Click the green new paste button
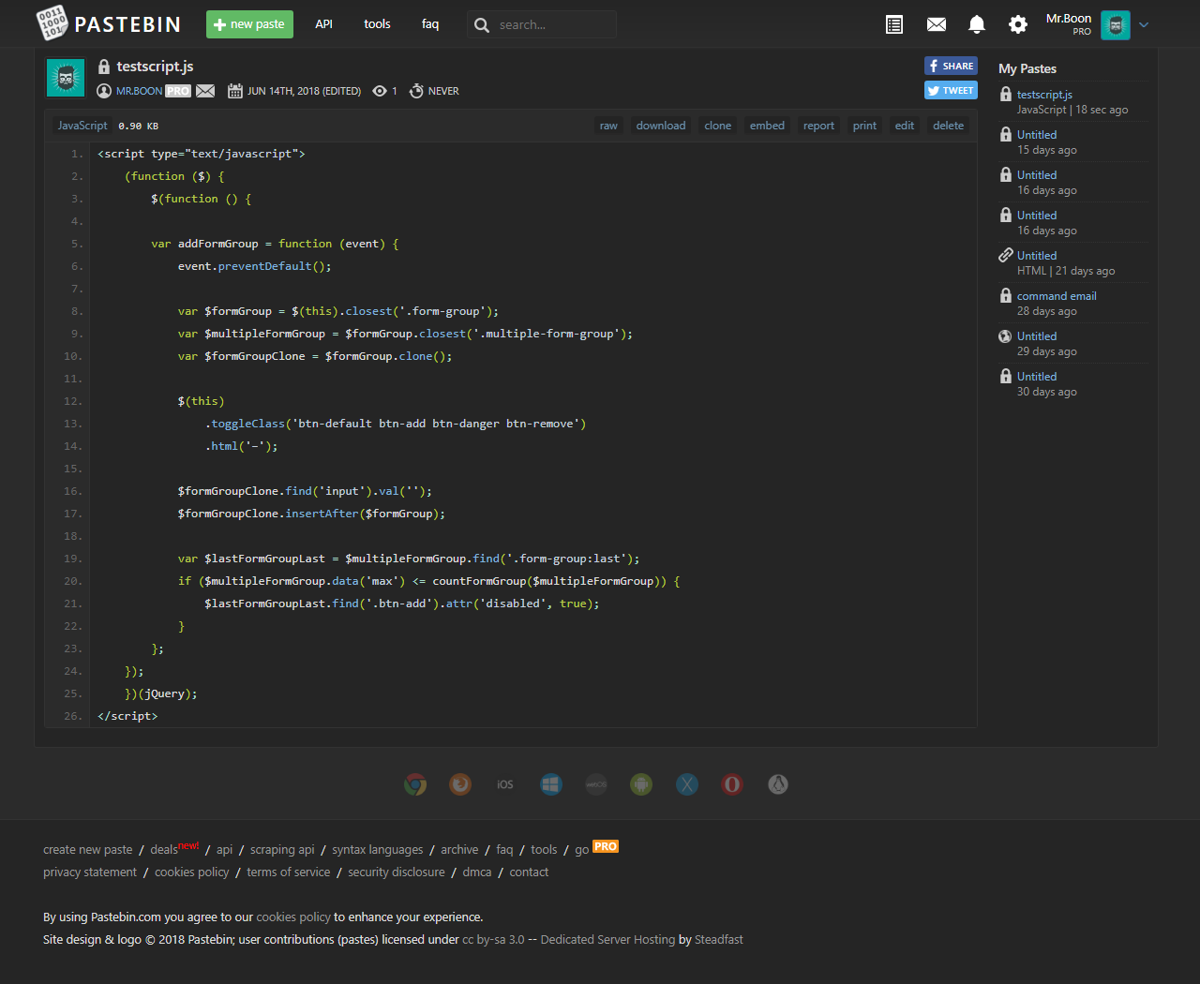Screen dimensions: 1200x984 click(249, 24)
